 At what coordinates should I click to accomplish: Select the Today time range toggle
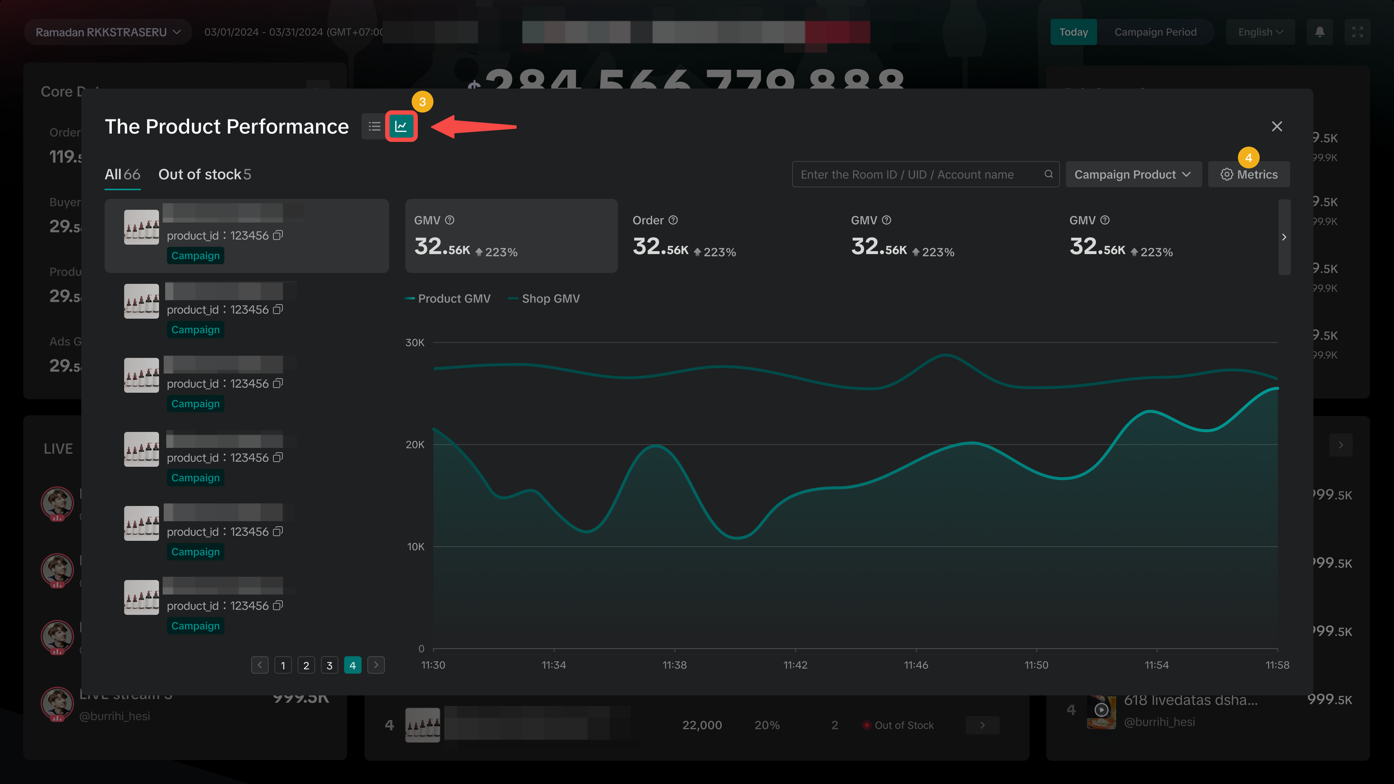pos(1073,32)
